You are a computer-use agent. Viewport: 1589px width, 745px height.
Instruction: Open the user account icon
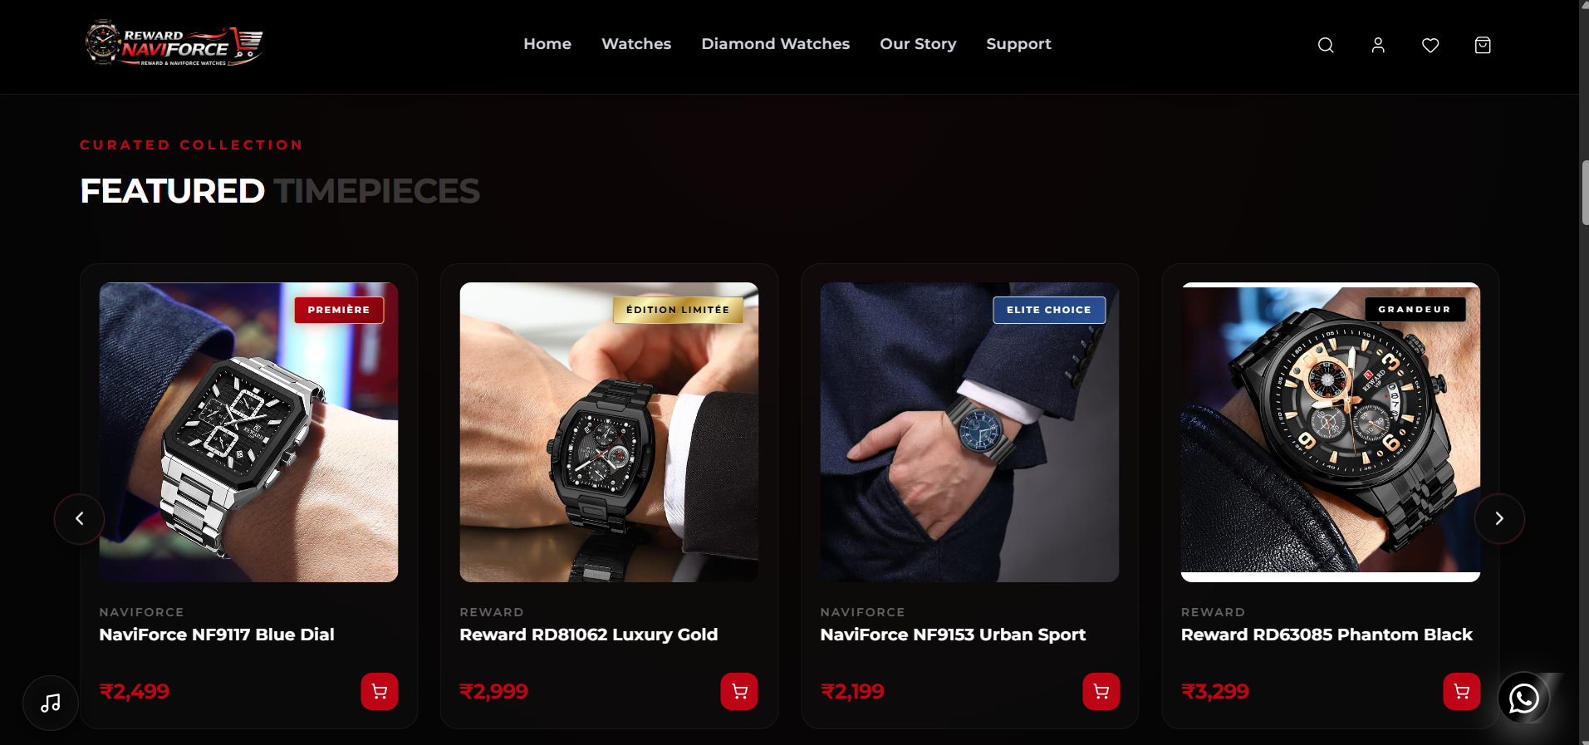pos(1378,45)
